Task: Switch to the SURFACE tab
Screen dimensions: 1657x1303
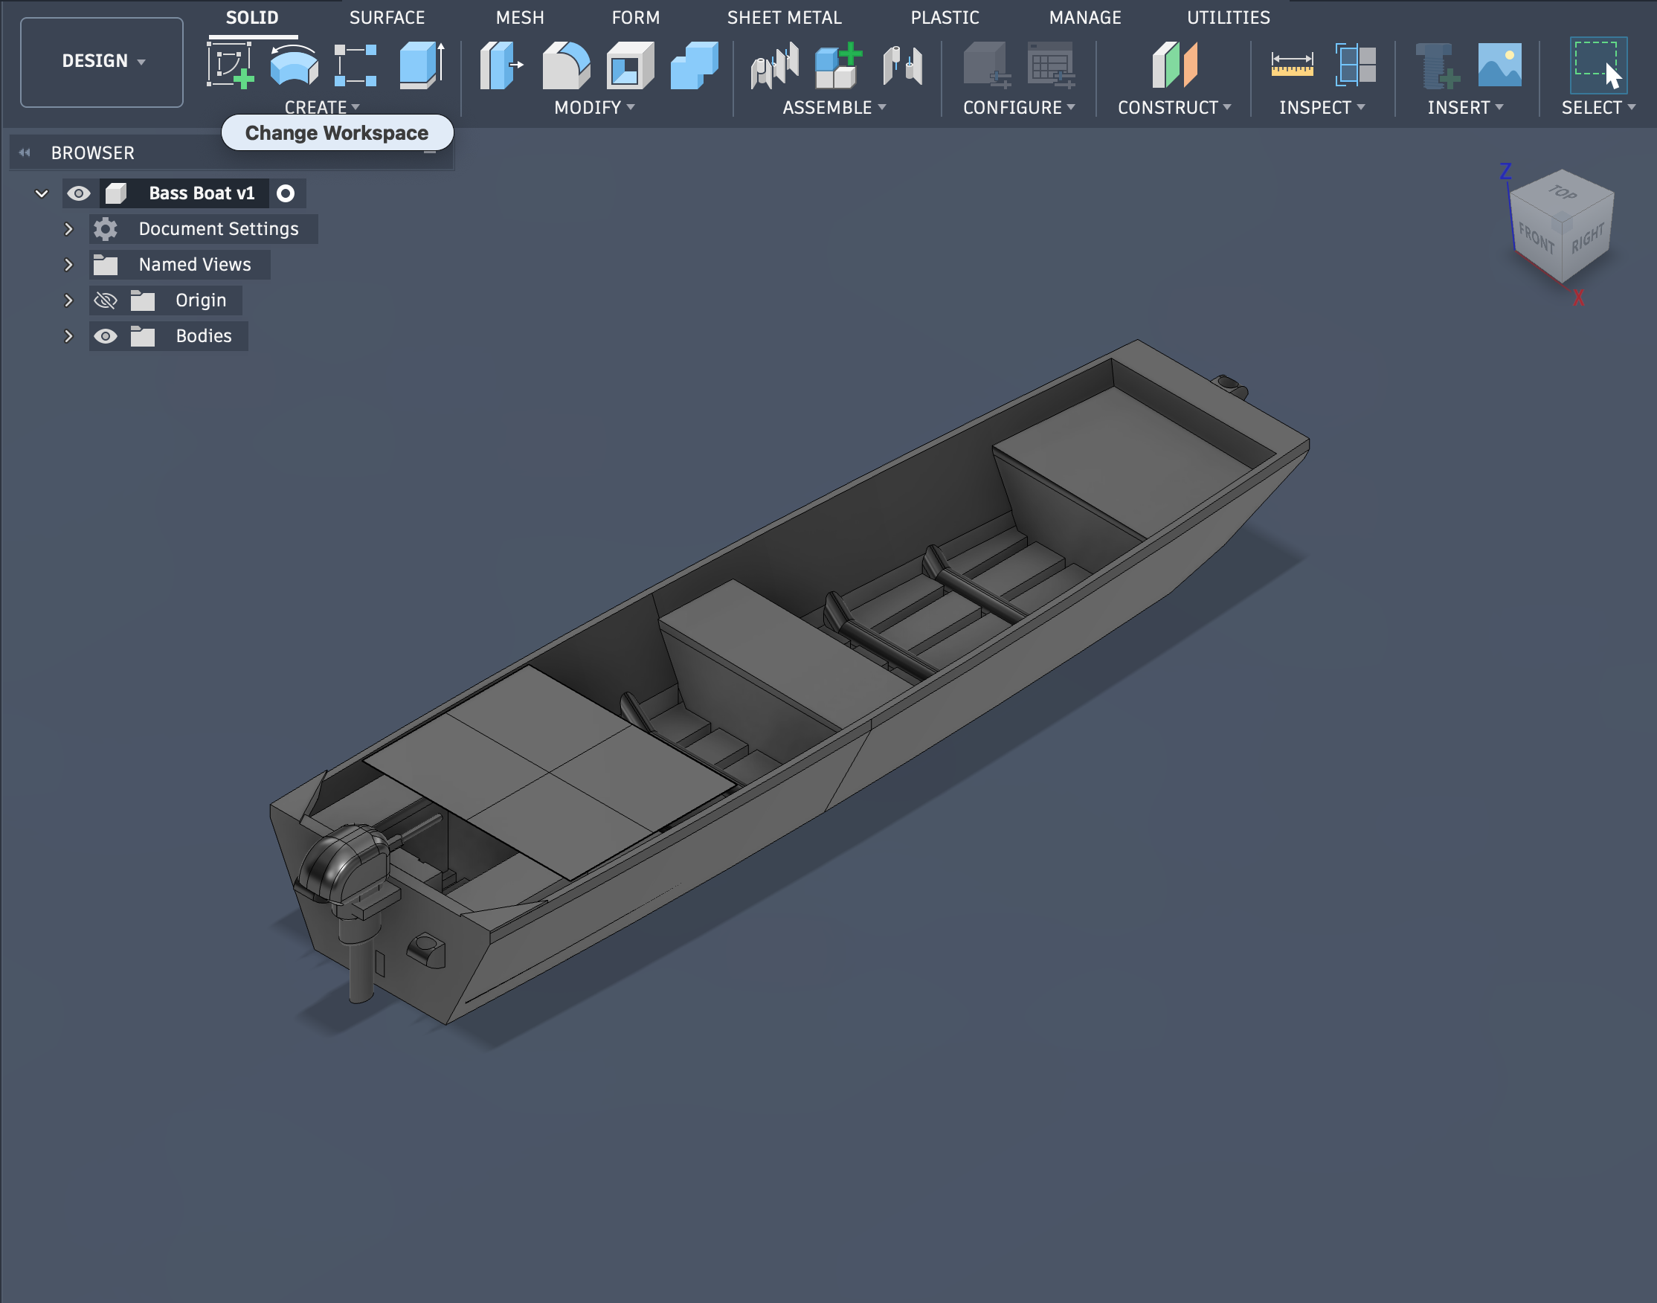Action: click(387, 18)
